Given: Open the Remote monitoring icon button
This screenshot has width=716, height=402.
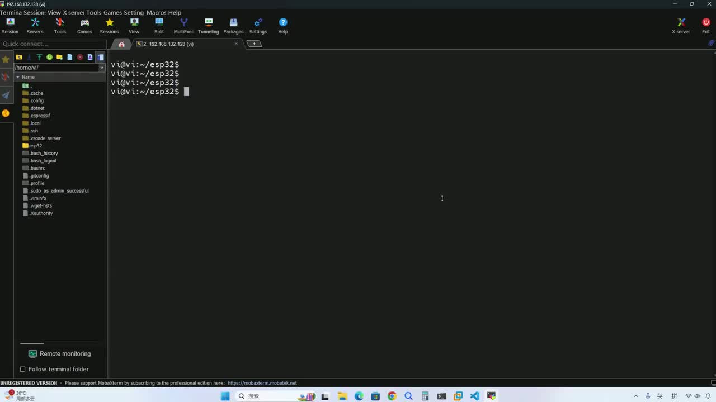Looking at the screenshot, I should click(x=32, y=353).
